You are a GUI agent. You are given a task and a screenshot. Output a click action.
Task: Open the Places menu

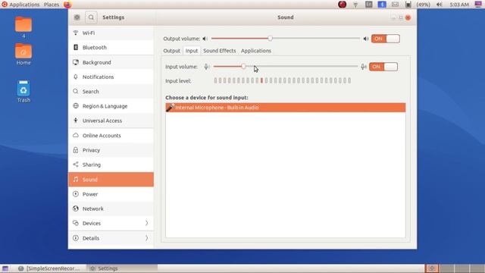[52, 5]
